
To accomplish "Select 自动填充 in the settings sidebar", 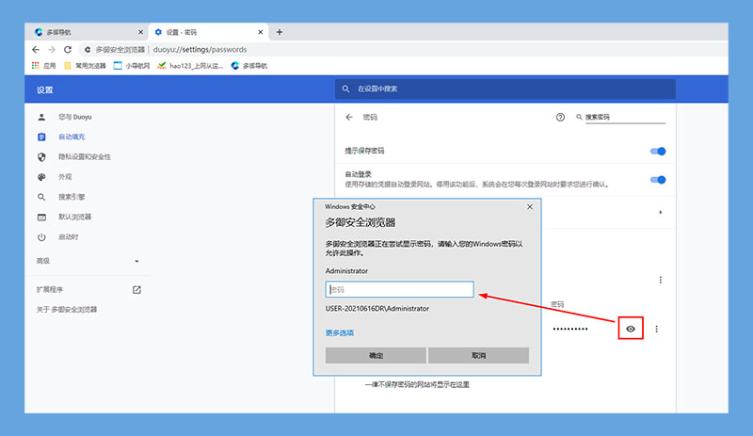I will click(72, 137).
